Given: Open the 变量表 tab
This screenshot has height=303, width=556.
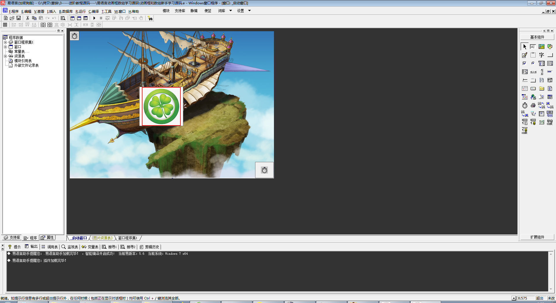Looking at the screenshot, I should click(x=90, y=247).
